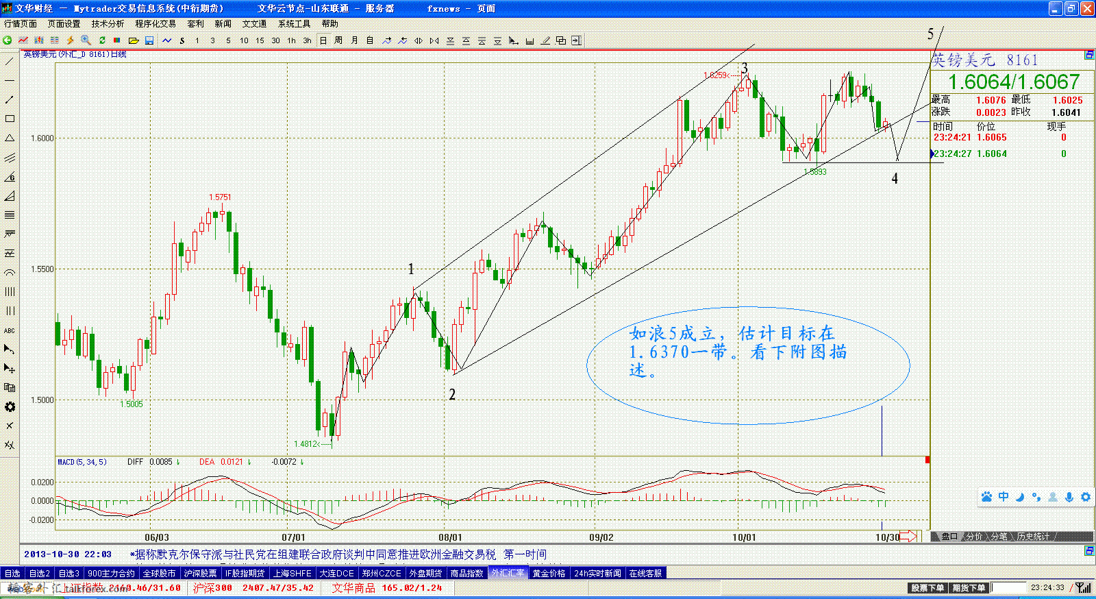Click the 股票下单 button
Screen dimensions: 1096x599
pyautogui.click(x=927, y=587)
